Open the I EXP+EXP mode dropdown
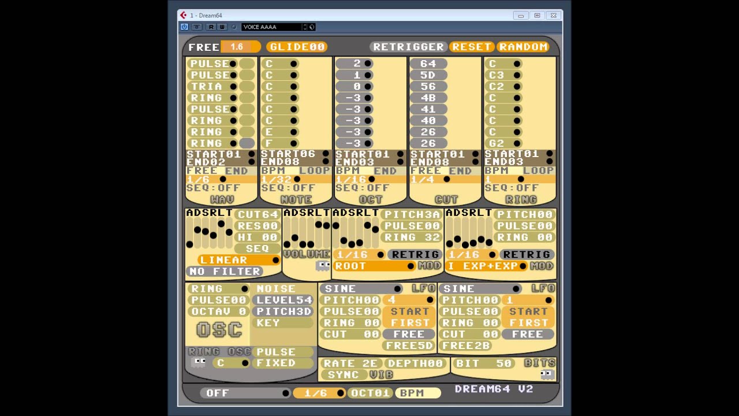Image resolution: width=739 pixels, height=416 pixels. tap(487, 266)
